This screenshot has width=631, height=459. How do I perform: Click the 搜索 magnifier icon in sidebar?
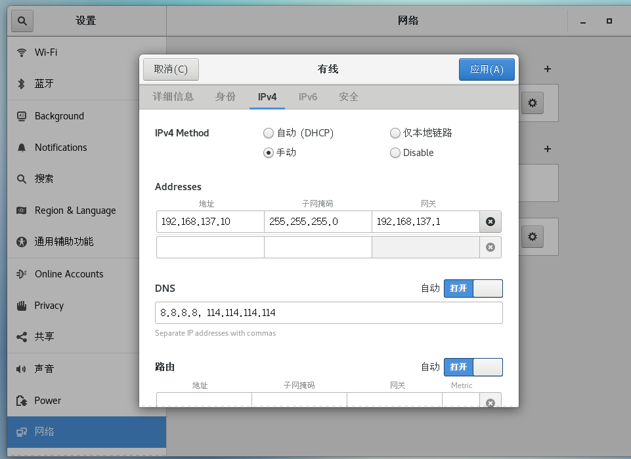coord(21,179)
